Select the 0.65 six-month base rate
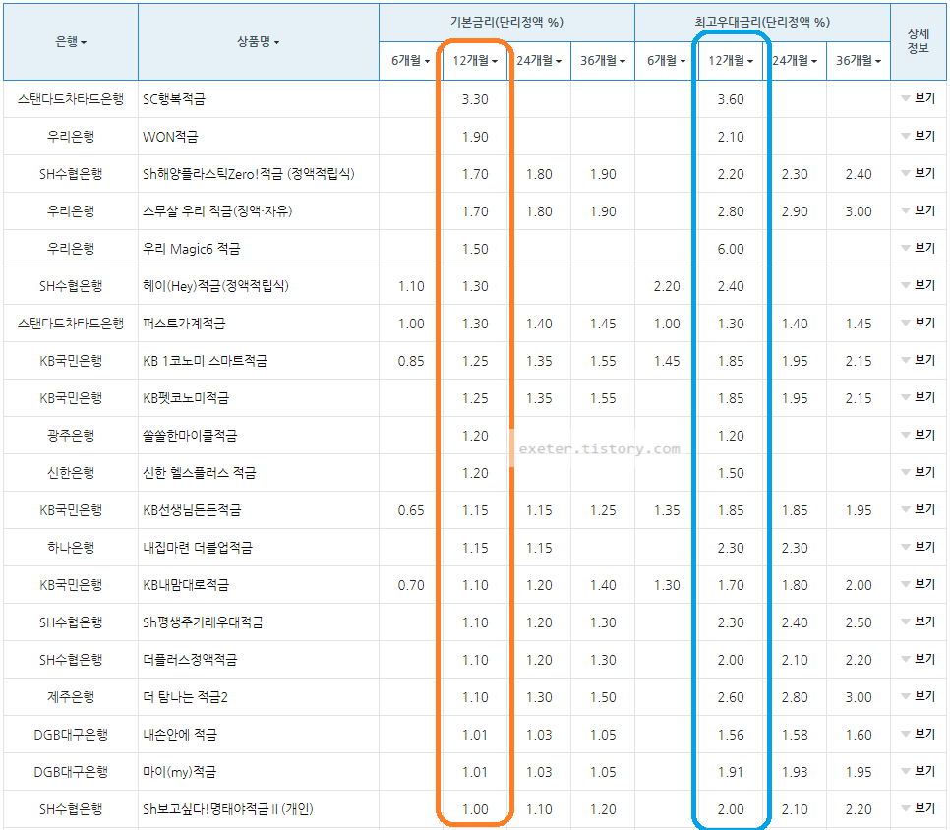Image resolution: width=950 pixels, height=830 pixels. [411, 510]
